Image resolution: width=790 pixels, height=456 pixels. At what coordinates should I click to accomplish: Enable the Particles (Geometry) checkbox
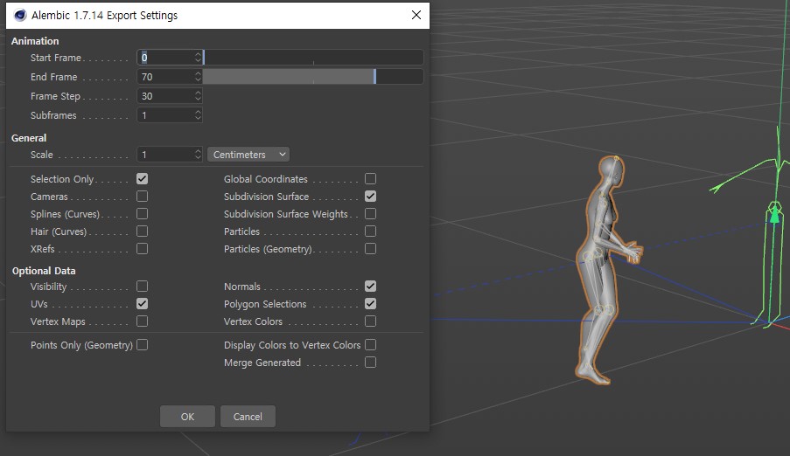click(370, 249)
